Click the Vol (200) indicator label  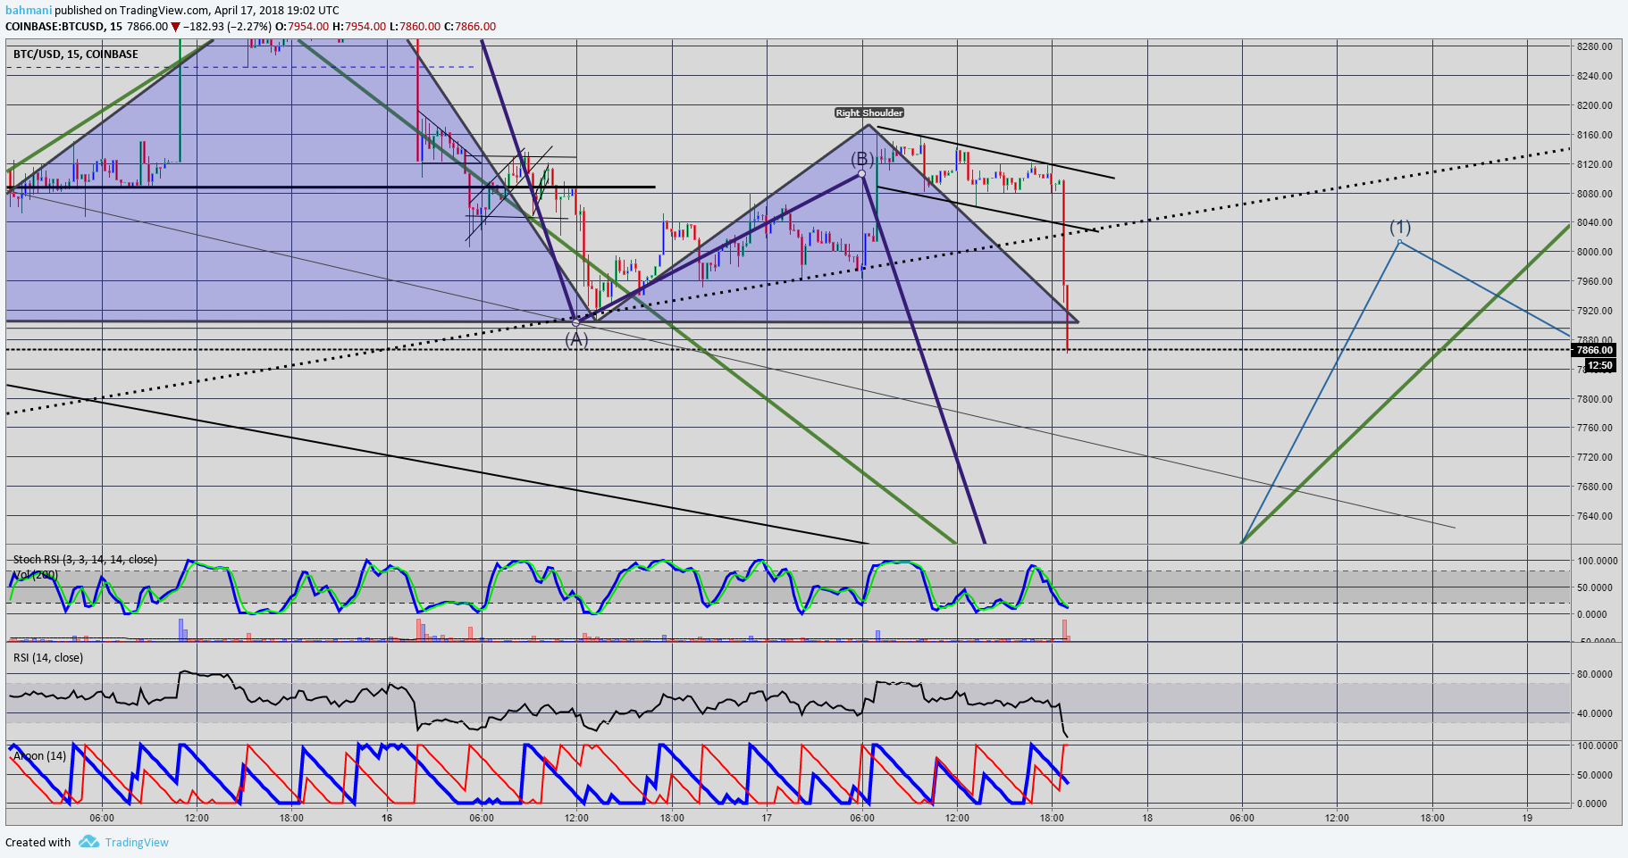[36, 575]
